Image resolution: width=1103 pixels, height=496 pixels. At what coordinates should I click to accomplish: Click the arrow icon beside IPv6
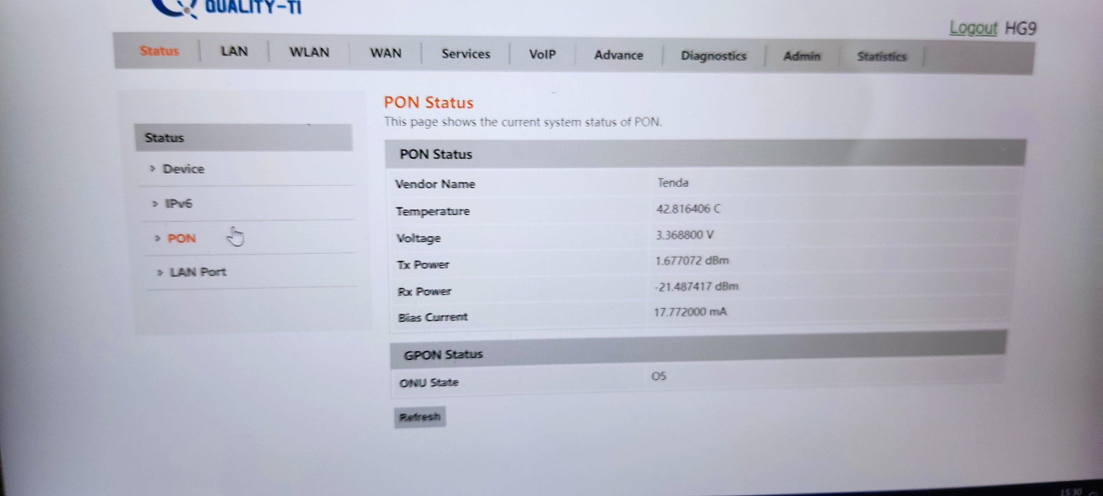tap(155, 204)
